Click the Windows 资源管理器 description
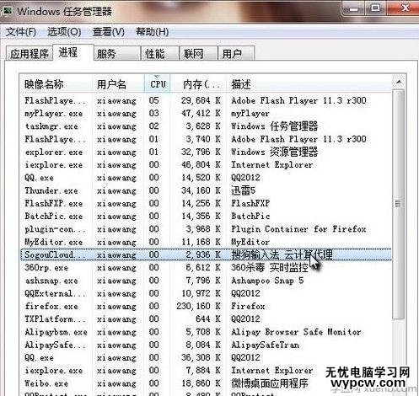Image resolution: width=419 pixels, height=396 pixels. 274,153
